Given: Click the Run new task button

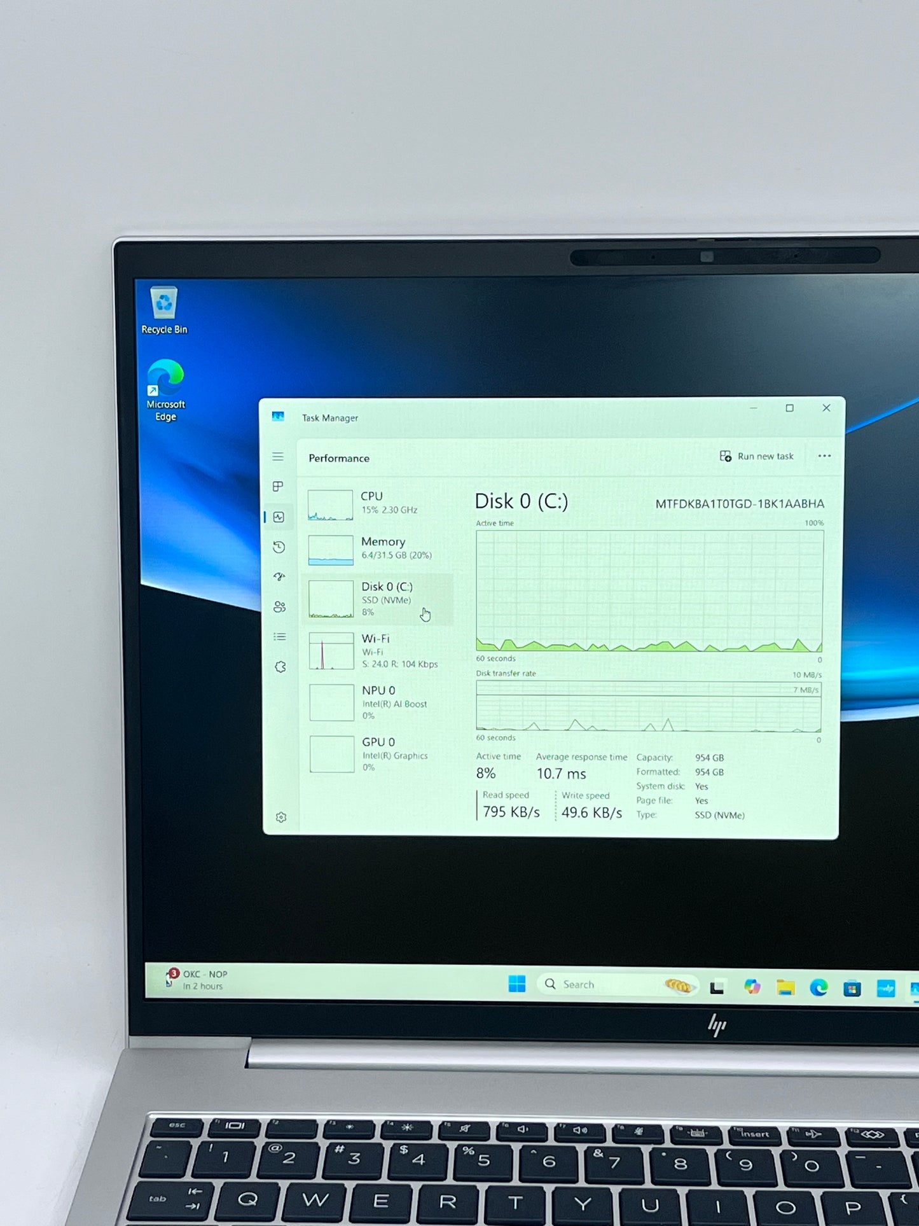Looking at the screenshot, I should pyautogui.click(x=757, y=456).
